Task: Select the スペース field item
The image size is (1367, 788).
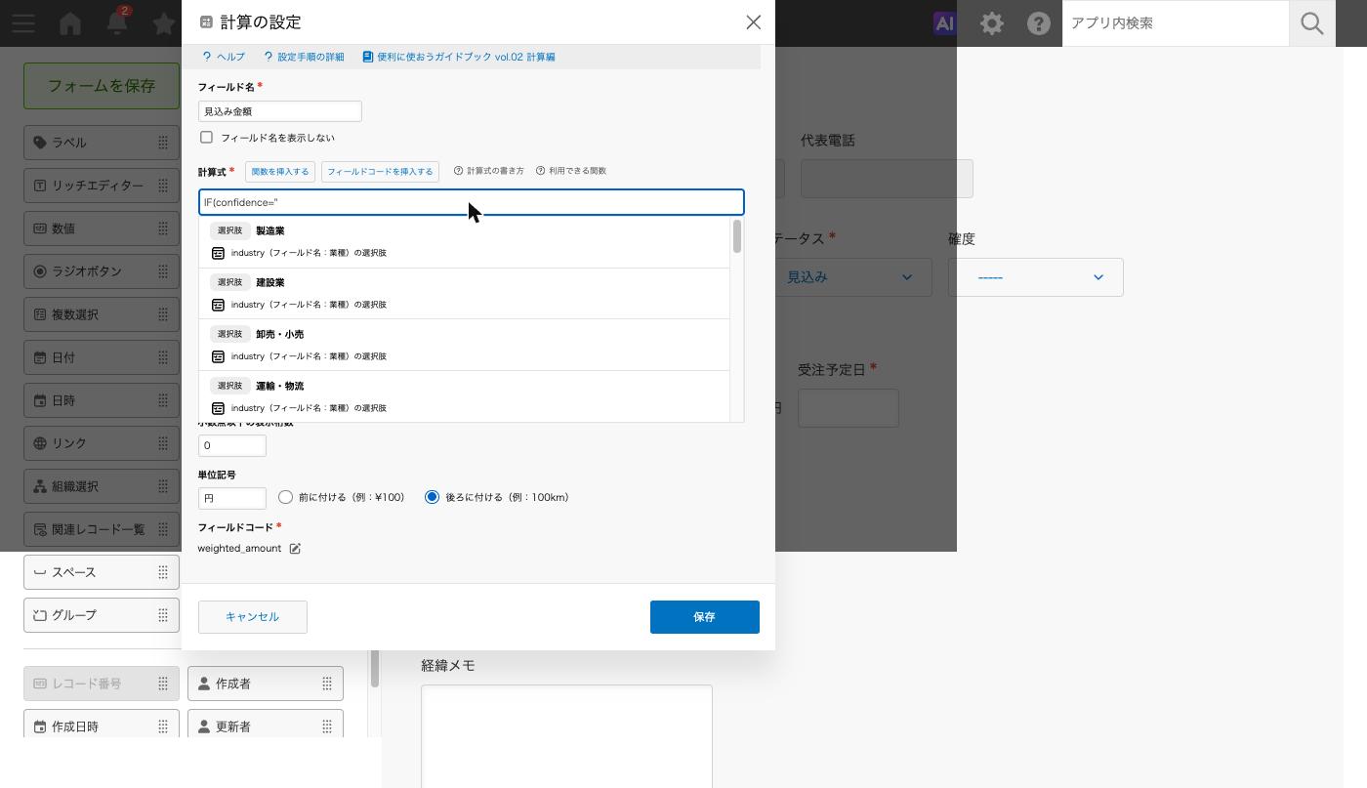Action: point(102,572)
